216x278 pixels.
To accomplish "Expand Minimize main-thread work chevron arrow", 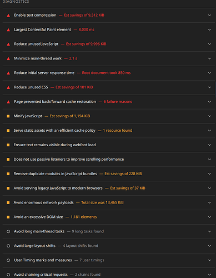I will coord(209,58).
